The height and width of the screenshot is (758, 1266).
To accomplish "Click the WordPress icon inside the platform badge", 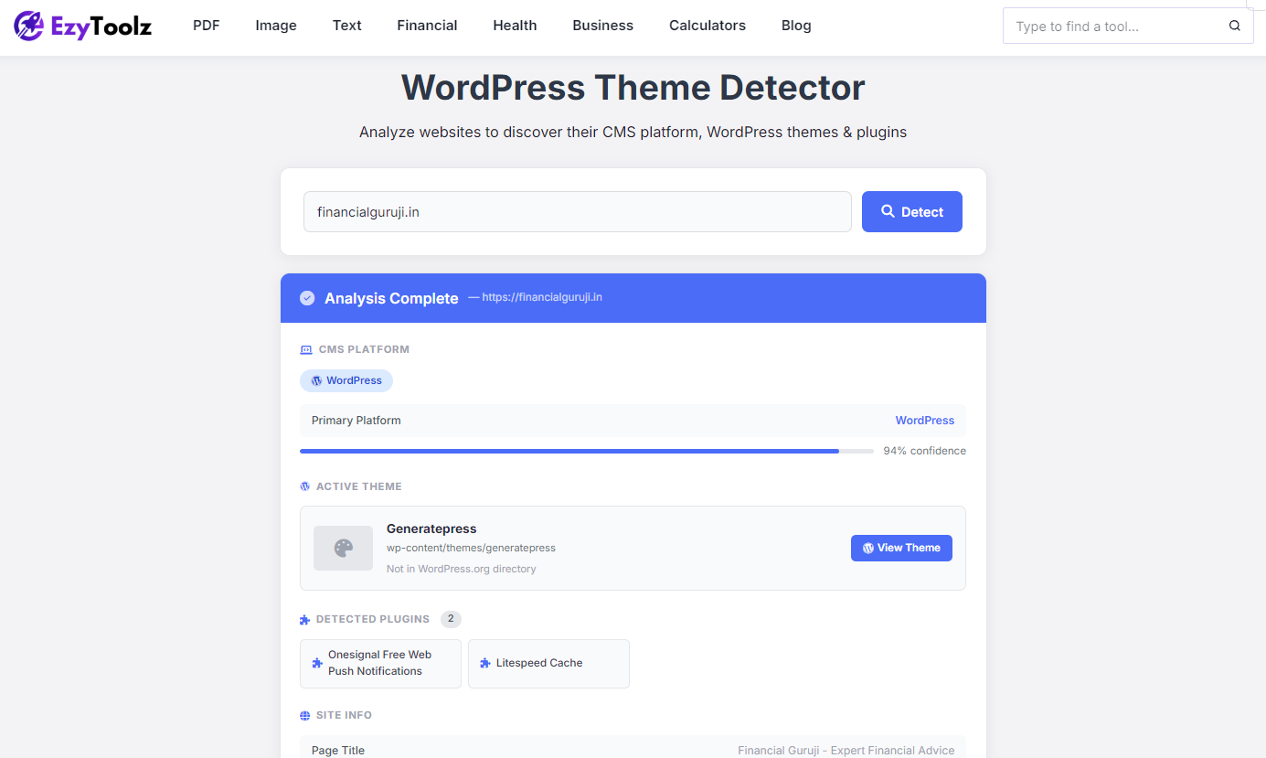I will 315,380.
